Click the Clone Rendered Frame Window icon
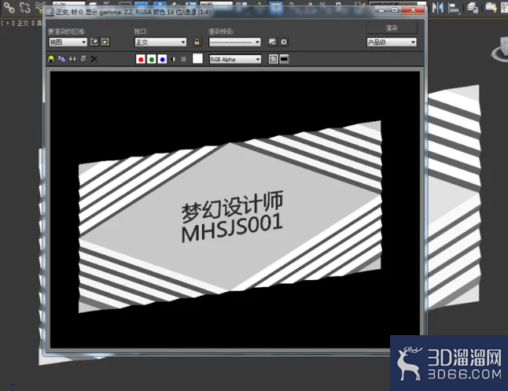The width and height of the screenshot is (508, 391). (72, 59)
